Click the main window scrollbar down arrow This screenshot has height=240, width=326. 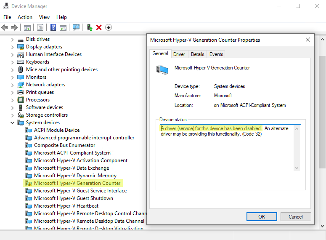tap(322, 226)
